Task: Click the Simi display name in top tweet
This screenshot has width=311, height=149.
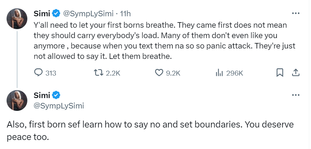Action: 42,14
